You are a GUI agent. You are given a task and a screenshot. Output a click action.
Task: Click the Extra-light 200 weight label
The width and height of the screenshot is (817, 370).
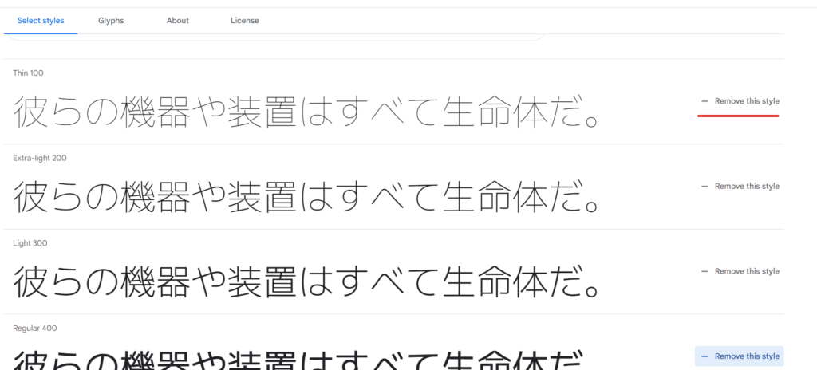point(40,158)
